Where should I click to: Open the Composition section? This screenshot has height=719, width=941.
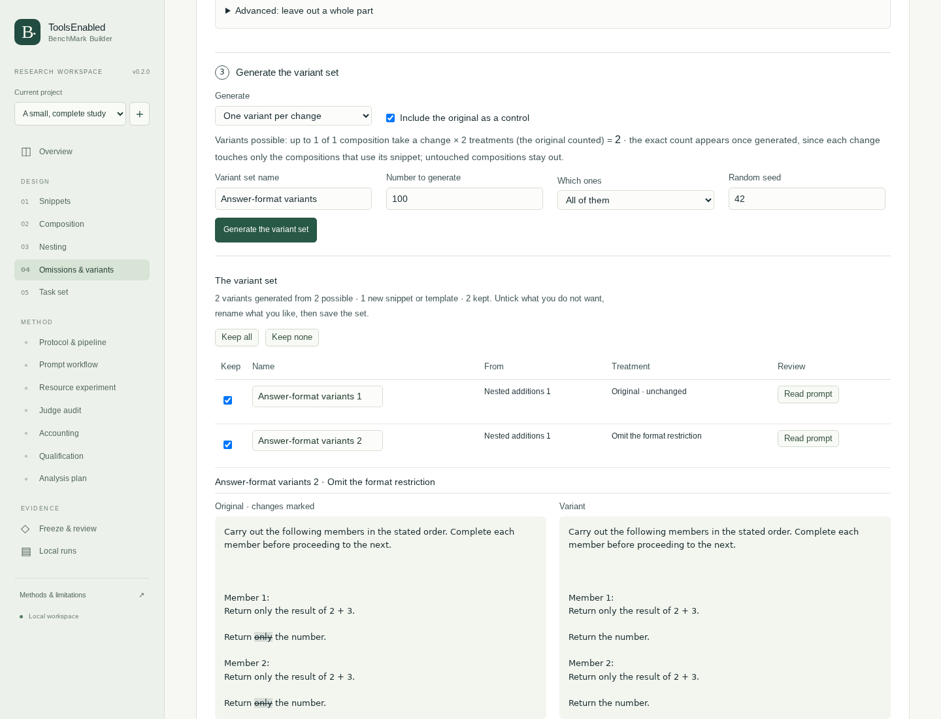click(82, 224)
